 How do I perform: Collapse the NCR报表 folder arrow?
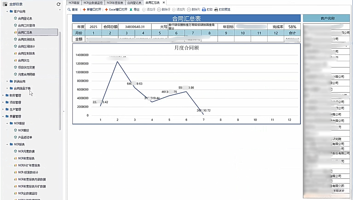point(7,144)
